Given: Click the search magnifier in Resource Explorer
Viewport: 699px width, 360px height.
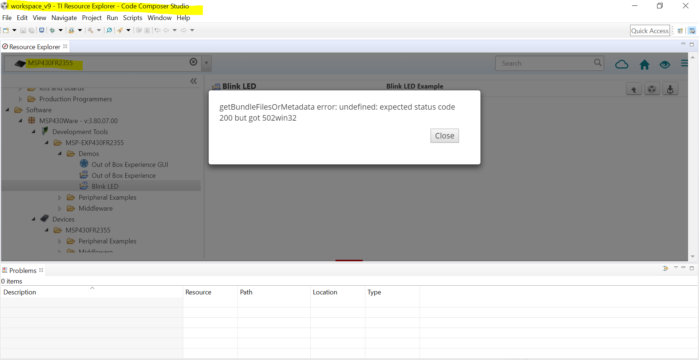Looking at the screenshot, I should click(598, 63).
